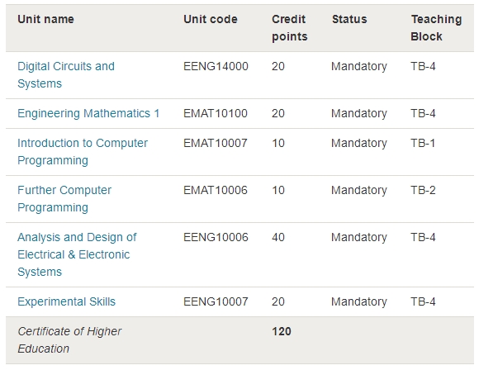The image size is (479, 370).
Task: Open Engineering Mathematics 1 unit page
Action: click(88, 113)
